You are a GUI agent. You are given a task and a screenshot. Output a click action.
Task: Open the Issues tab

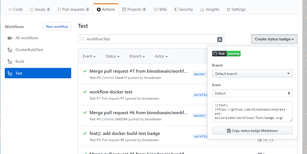(x=40, y=9)
